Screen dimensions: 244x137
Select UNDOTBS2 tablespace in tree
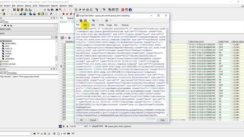click(10, 59)
